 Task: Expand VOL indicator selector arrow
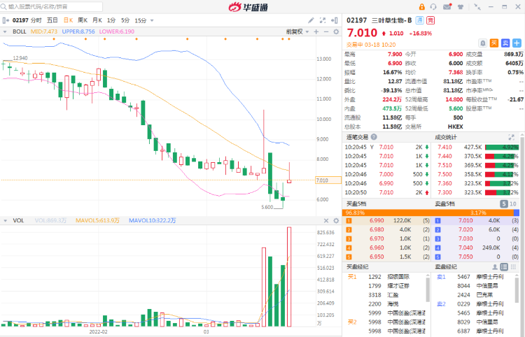[5, 221]
